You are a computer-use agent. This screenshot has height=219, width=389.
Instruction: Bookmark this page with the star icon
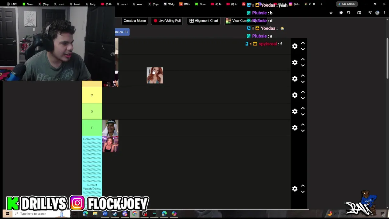pyautogui.click(x=331, y=13)
